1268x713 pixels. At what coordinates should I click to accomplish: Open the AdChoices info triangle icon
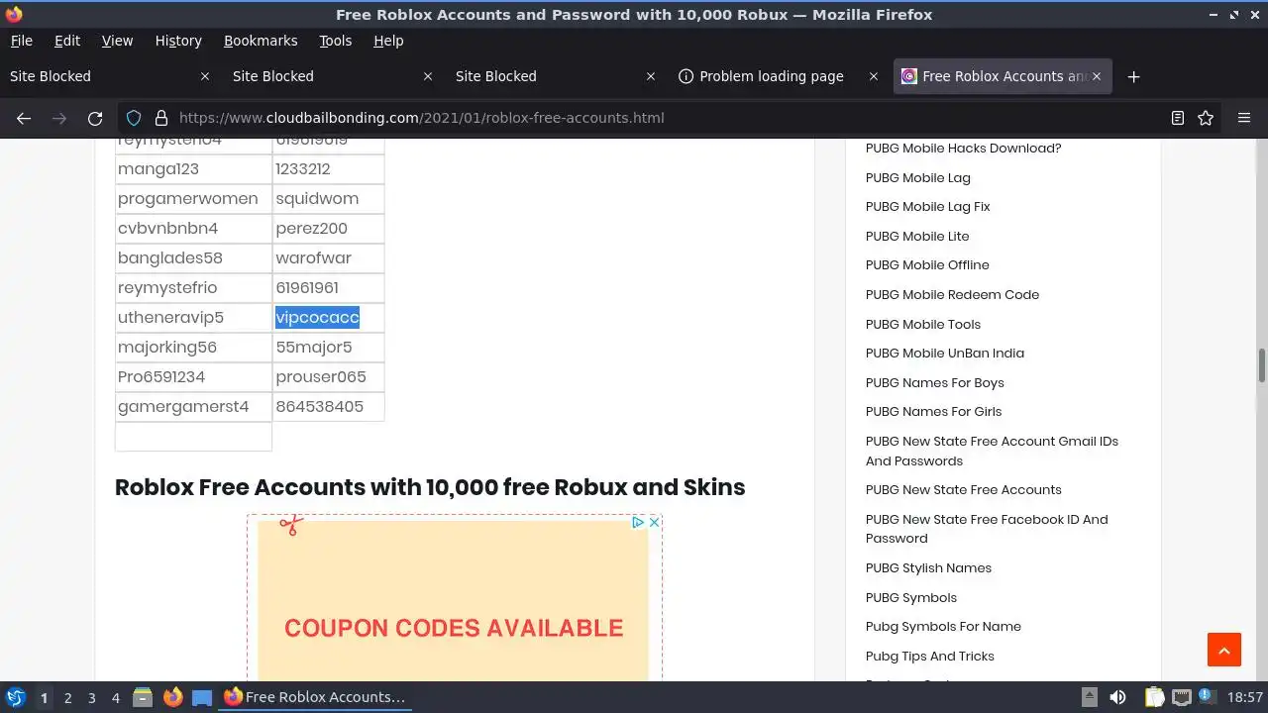pos(638,522)
